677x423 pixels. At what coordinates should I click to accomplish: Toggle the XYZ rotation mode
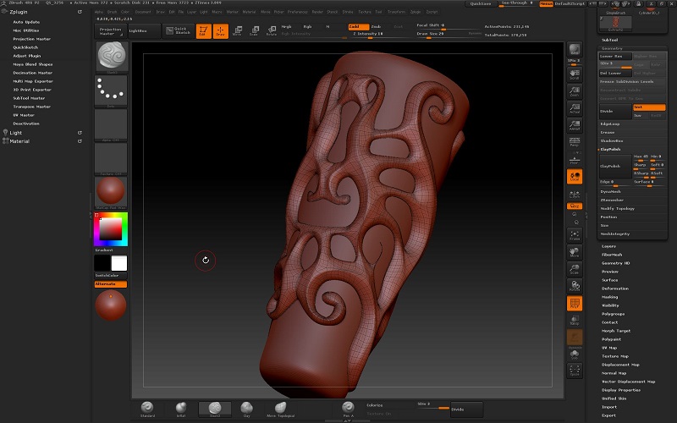(575, 206)
